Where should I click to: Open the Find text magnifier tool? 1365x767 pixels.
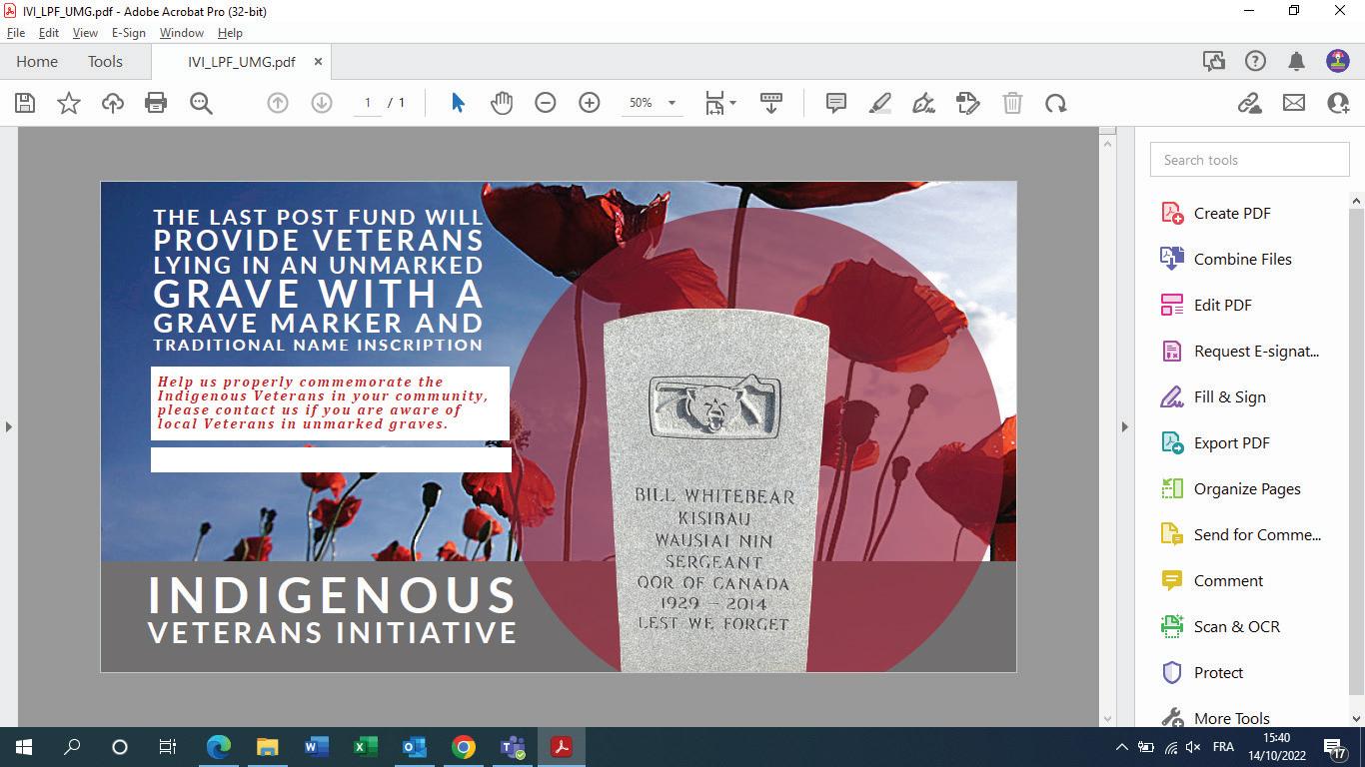pyautogui.click(x=201, y=103)
